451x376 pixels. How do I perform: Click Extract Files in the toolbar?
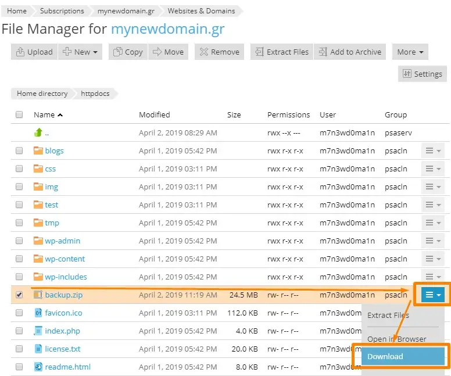click(x=282, y=52)
